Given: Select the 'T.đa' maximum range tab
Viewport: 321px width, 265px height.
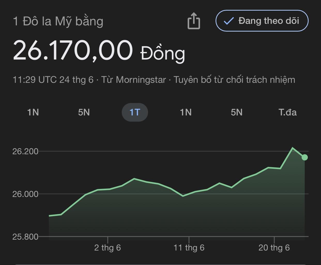Looking at the screenshot, I should coord(287,112).
